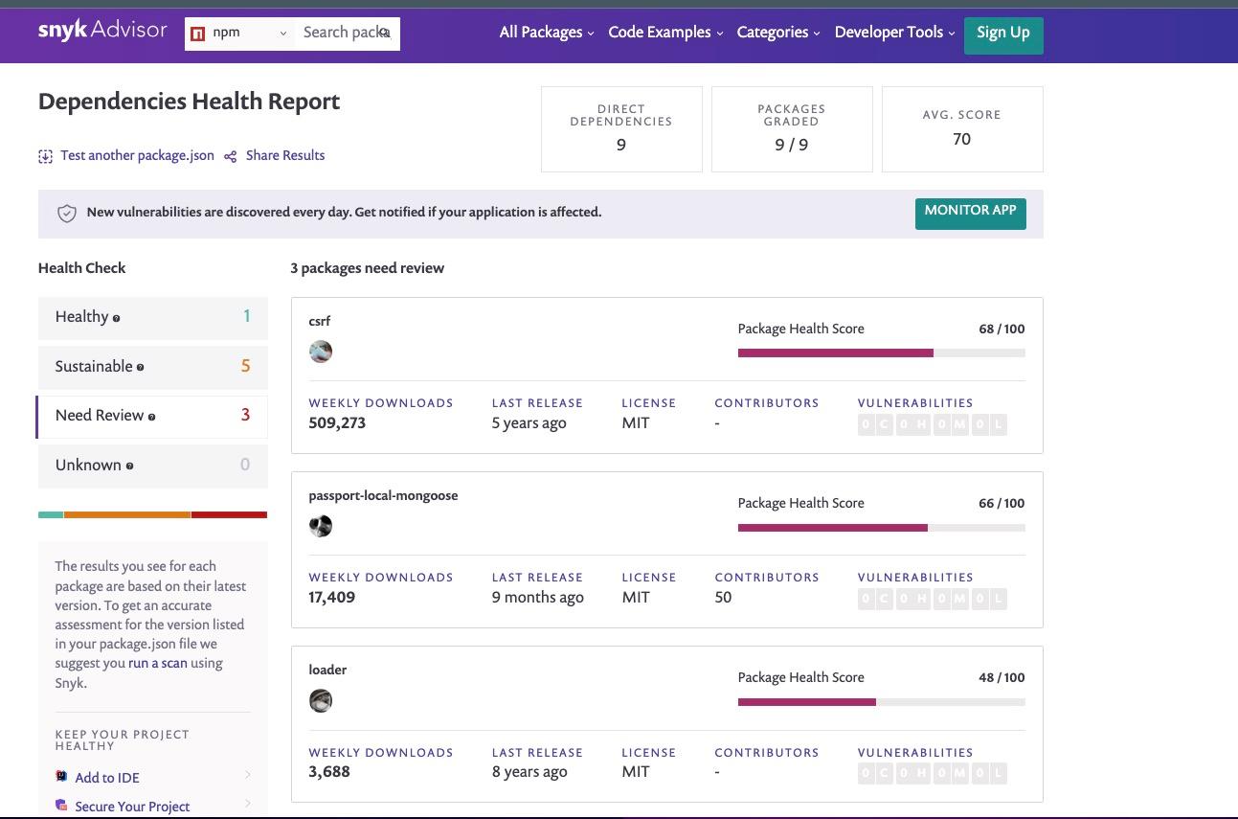Screen dimensions: 1238x819
Task: Click the red segment of health distribution bar
Action: point(229,515)
